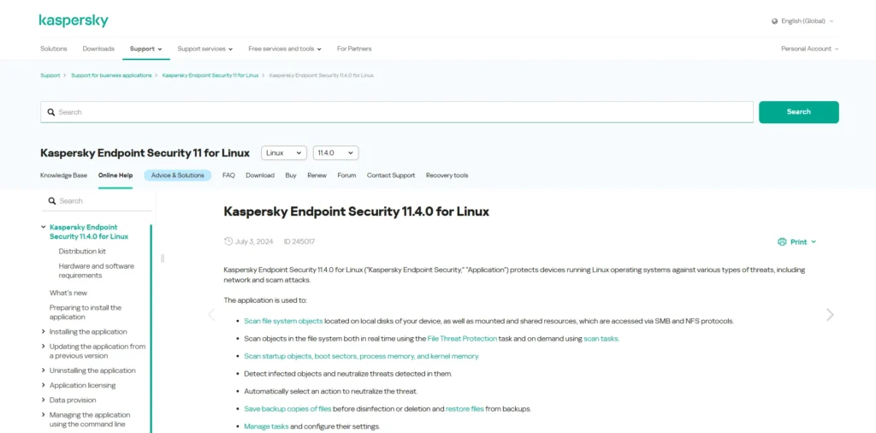Open the Renew tab
The image size is (876, 433).
pos(317,175)
